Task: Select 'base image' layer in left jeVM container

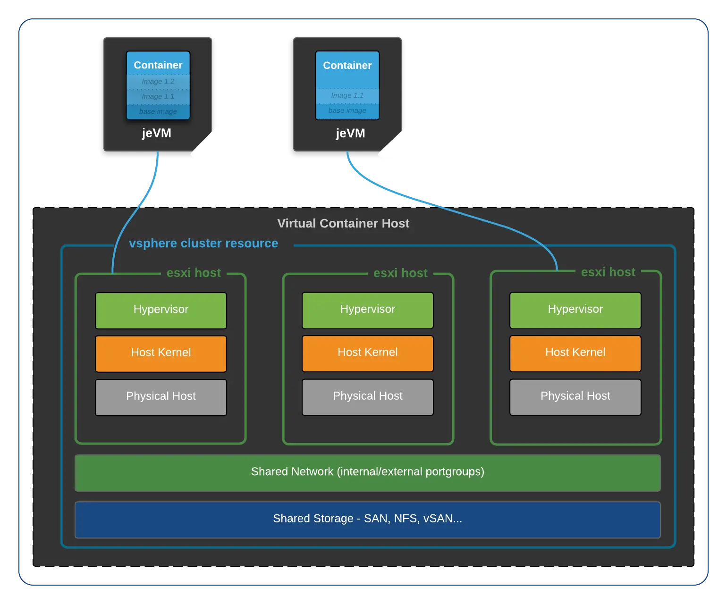Action: pyautogui.click(x=158, y=112)
